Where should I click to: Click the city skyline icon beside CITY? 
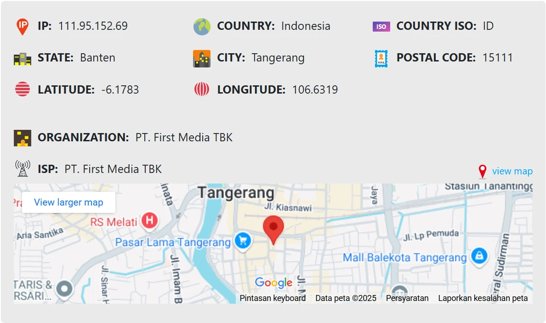point(202,58)
